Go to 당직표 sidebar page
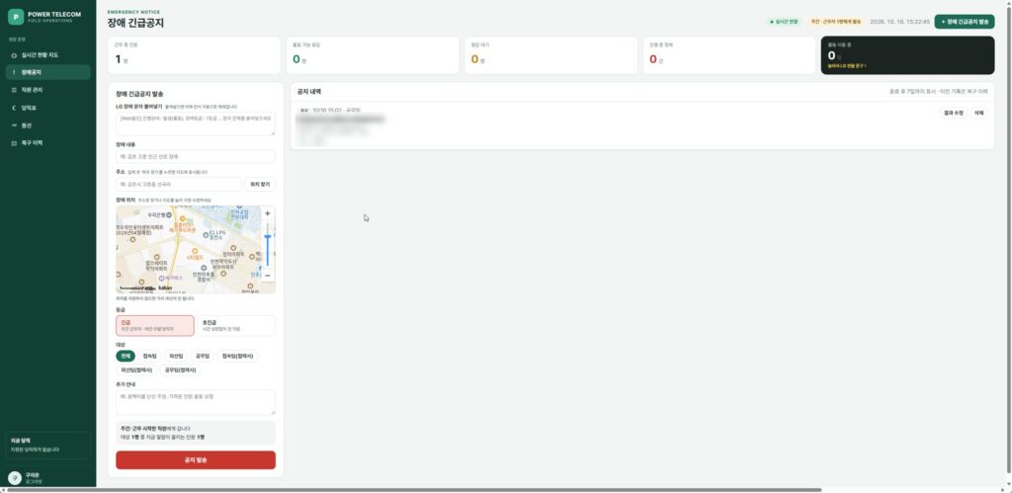Screen dimensions: 1012x493 47,108
